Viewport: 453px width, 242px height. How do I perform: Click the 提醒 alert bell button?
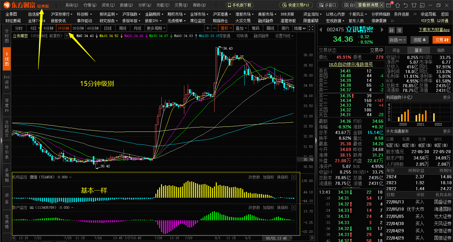click(x=420, y=40)
